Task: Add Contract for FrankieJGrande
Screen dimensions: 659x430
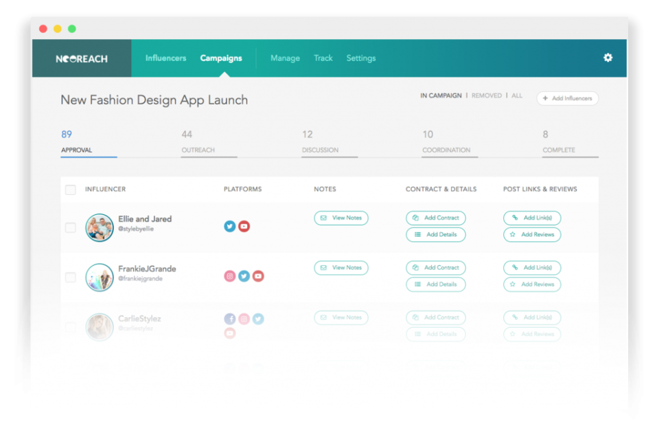Action: click(x=436, y=268)
